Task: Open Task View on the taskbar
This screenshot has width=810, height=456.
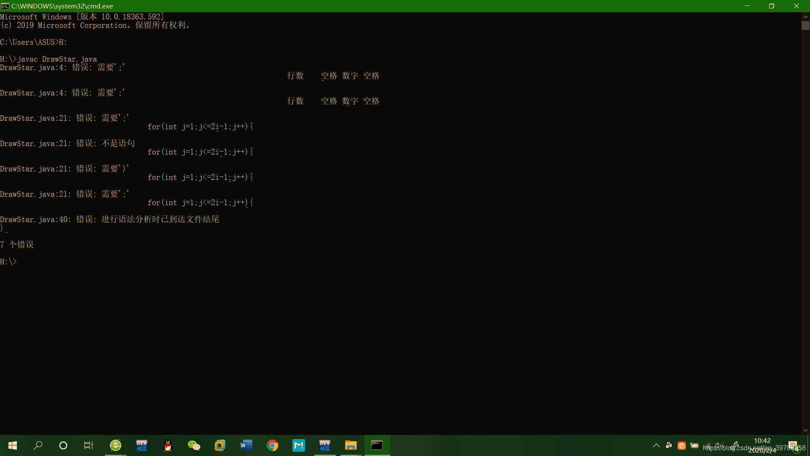Action: (x=88, y=445)
